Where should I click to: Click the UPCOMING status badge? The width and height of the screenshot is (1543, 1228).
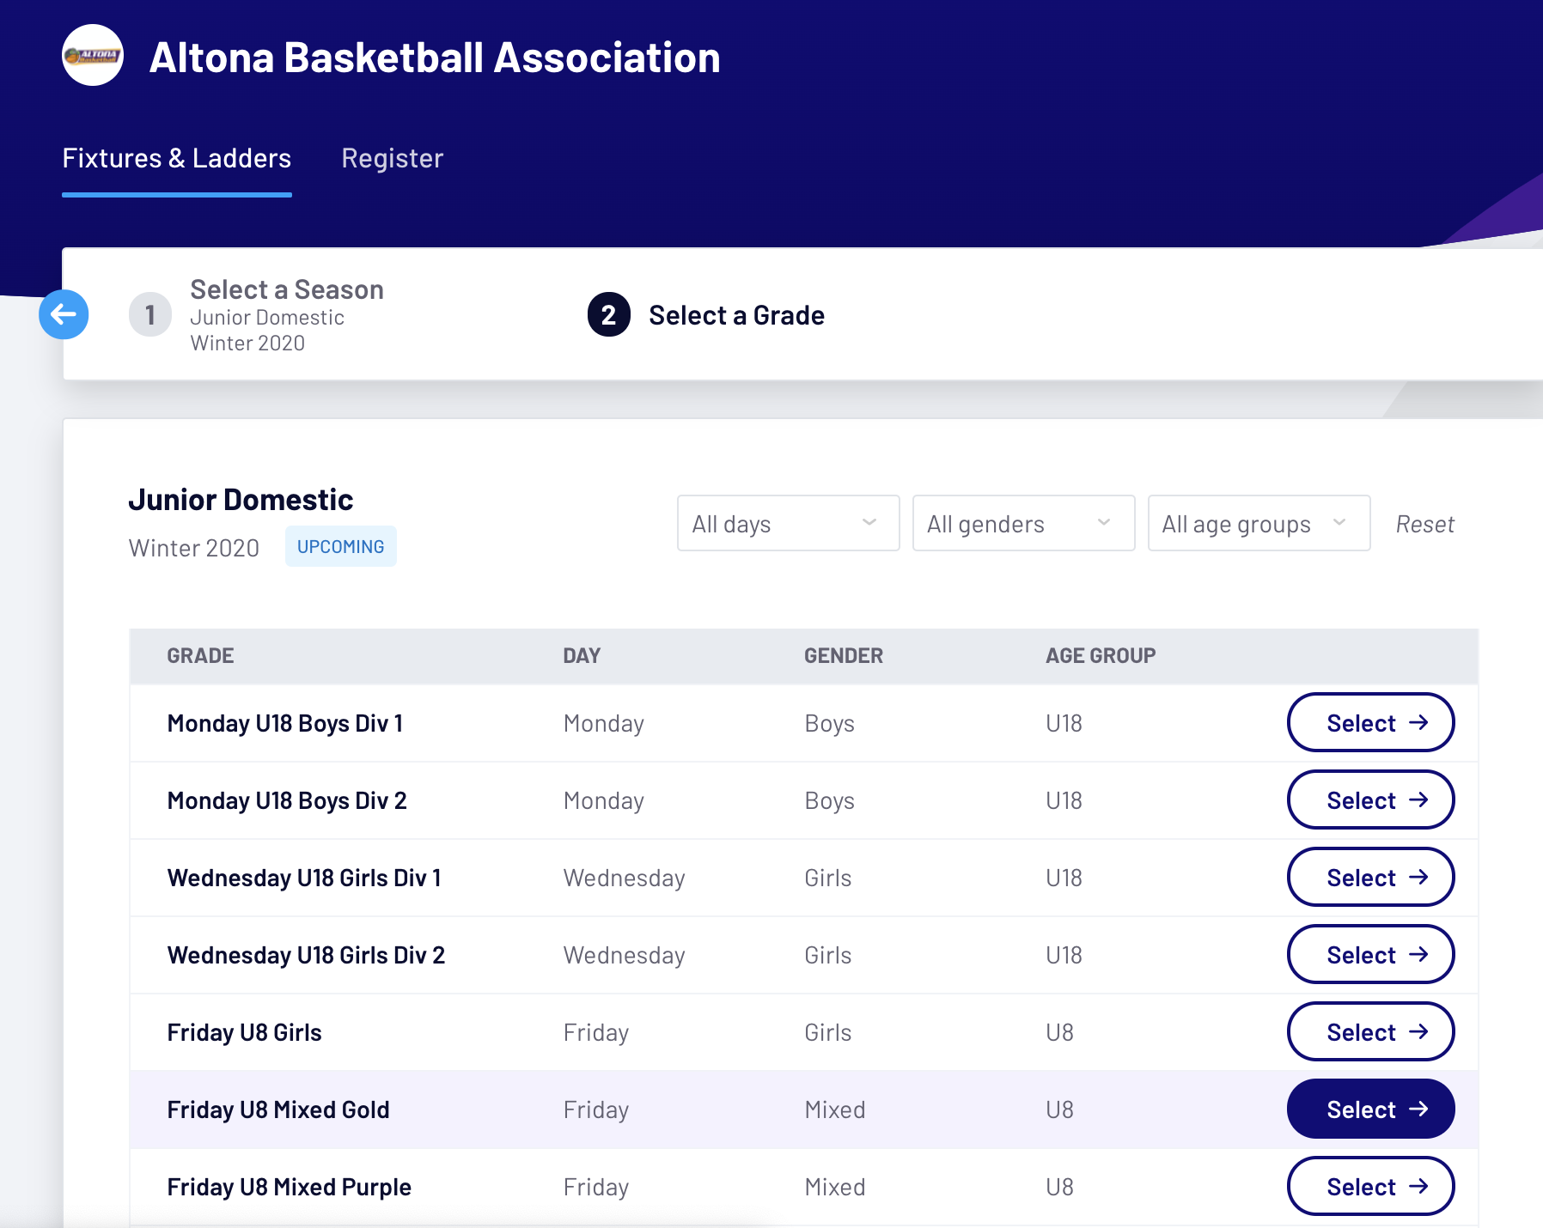tap(340, 547)
